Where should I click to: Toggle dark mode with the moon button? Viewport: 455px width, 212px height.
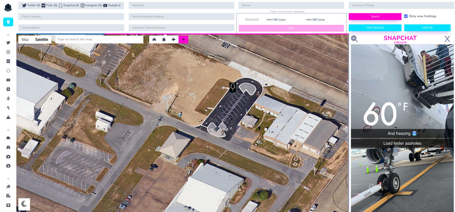(x=24, y=203)
